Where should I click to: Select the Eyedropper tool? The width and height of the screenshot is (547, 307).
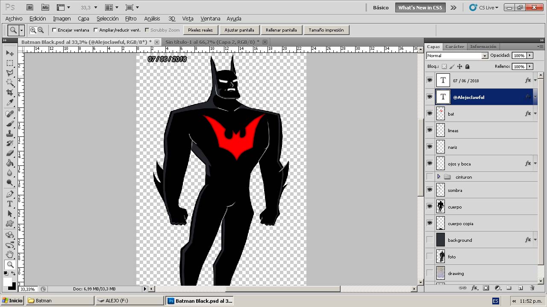(10, 103)
